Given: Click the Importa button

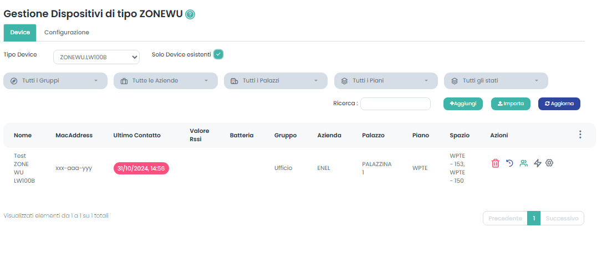Looking at the screenshot, I should pos(511,104).
